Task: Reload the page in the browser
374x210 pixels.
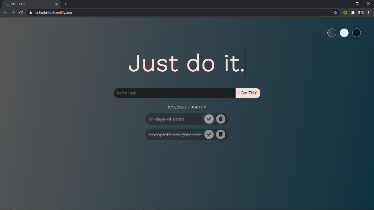Action: point(21,13)
